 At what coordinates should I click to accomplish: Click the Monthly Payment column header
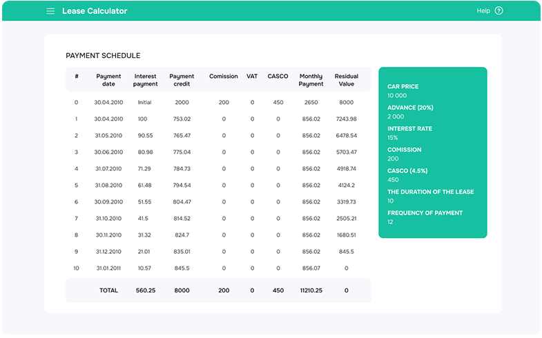tap(311, 80)
